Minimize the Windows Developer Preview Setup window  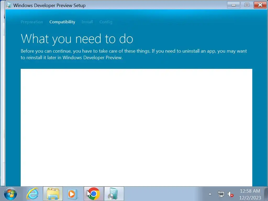pos(233,5)
